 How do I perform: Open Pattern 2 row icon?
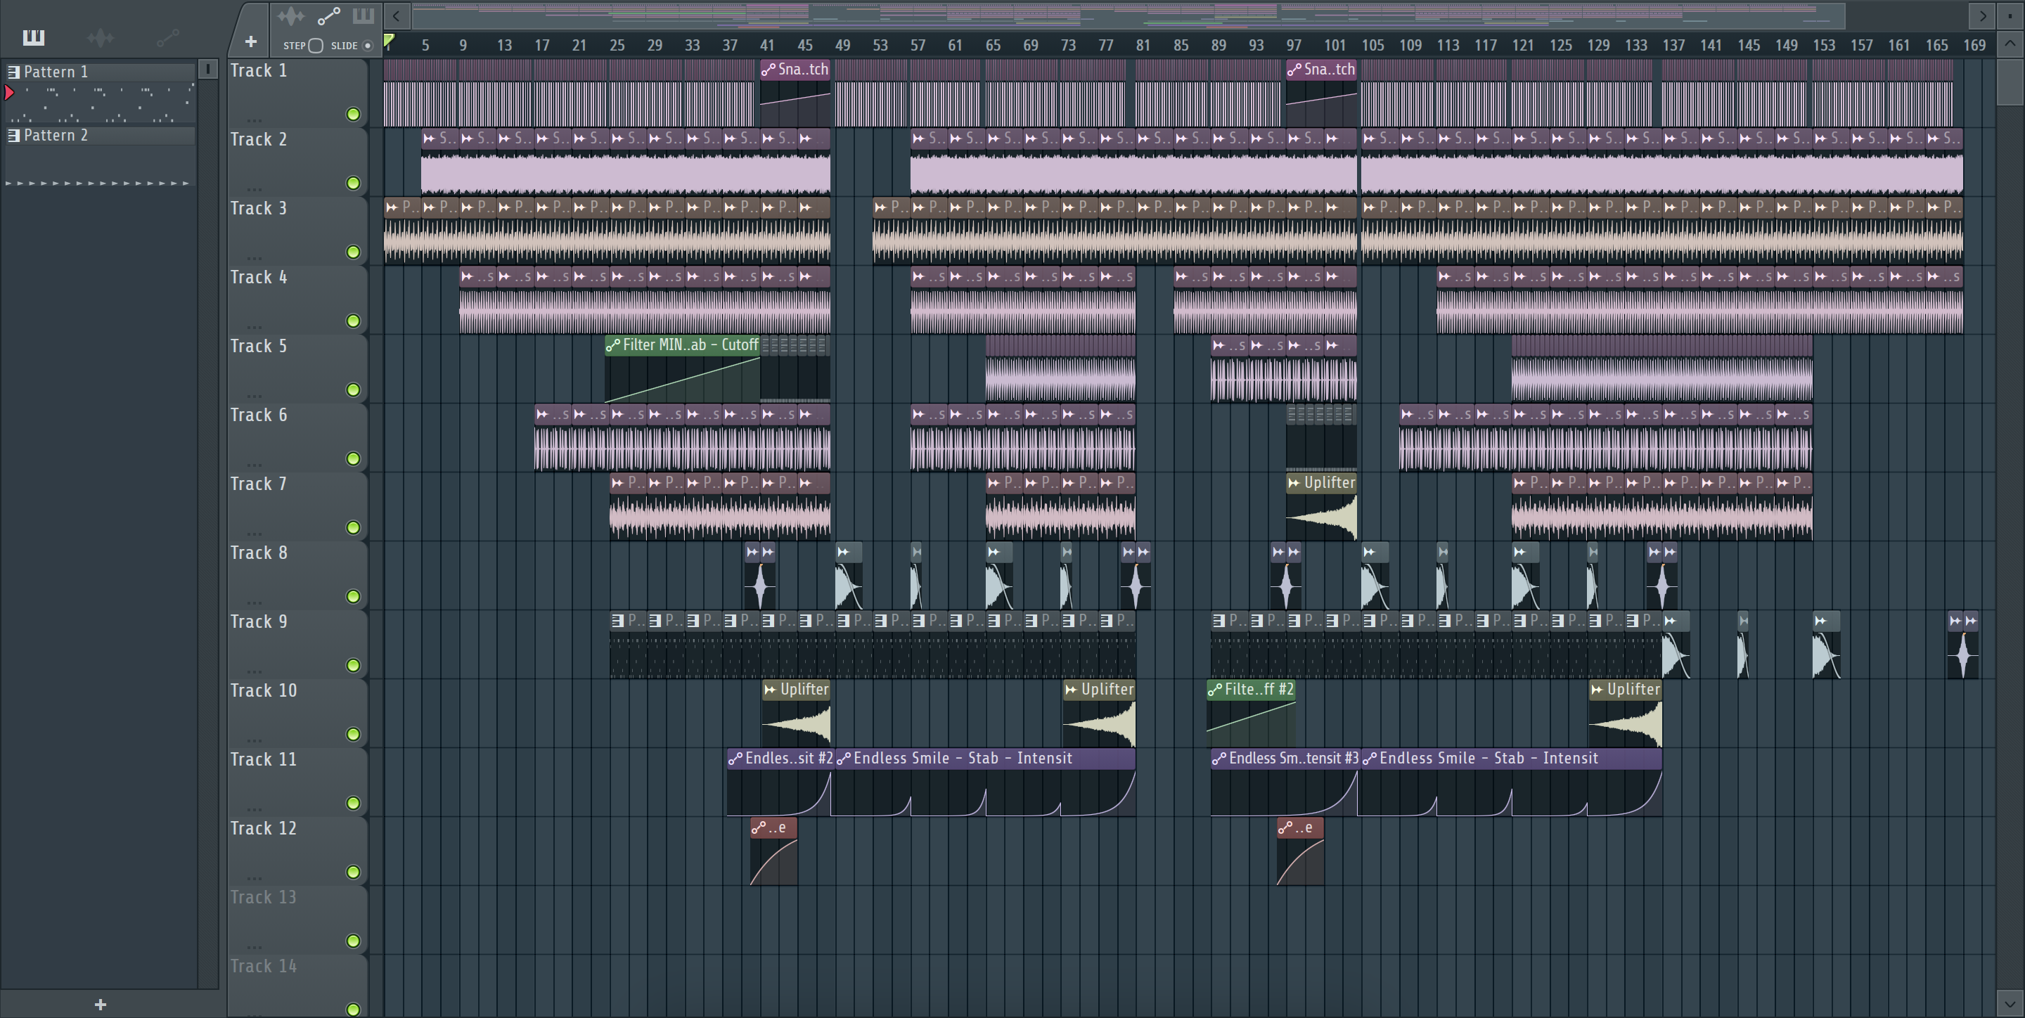tap(13, 135)
